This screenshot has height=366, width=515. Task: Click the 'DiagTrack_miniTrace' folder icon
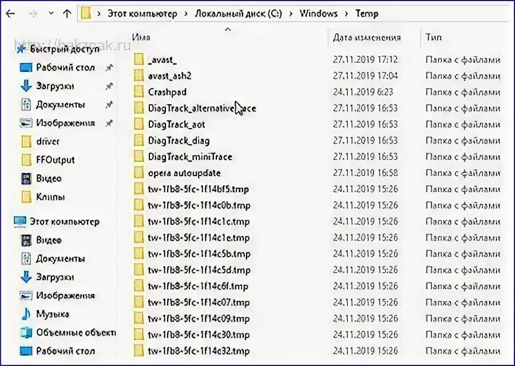click(139, 157)
